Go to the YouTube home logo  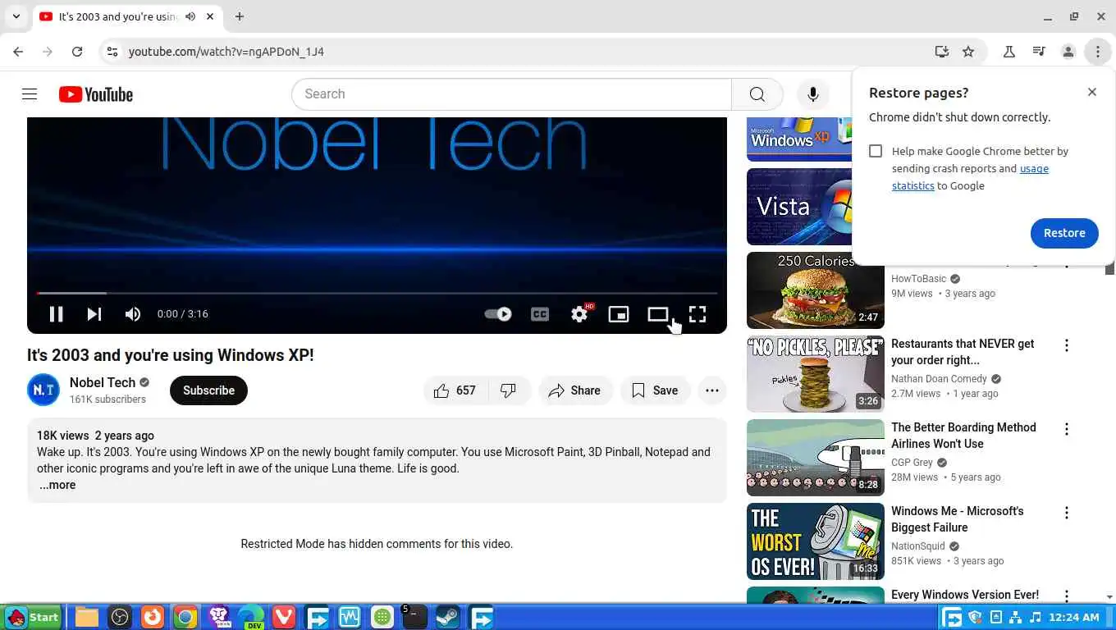click(96, 94)
